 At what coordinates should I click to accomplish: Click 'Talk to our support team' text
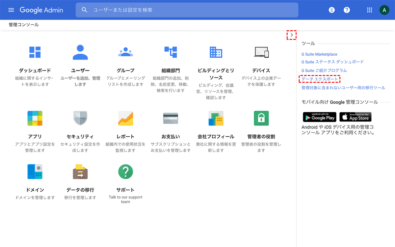click(125, 200)
